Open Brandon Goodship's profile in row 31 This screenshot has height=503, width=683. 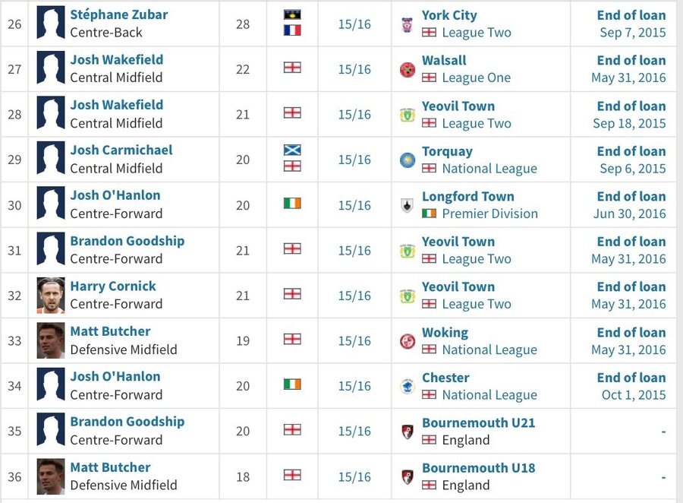[127, 241]
